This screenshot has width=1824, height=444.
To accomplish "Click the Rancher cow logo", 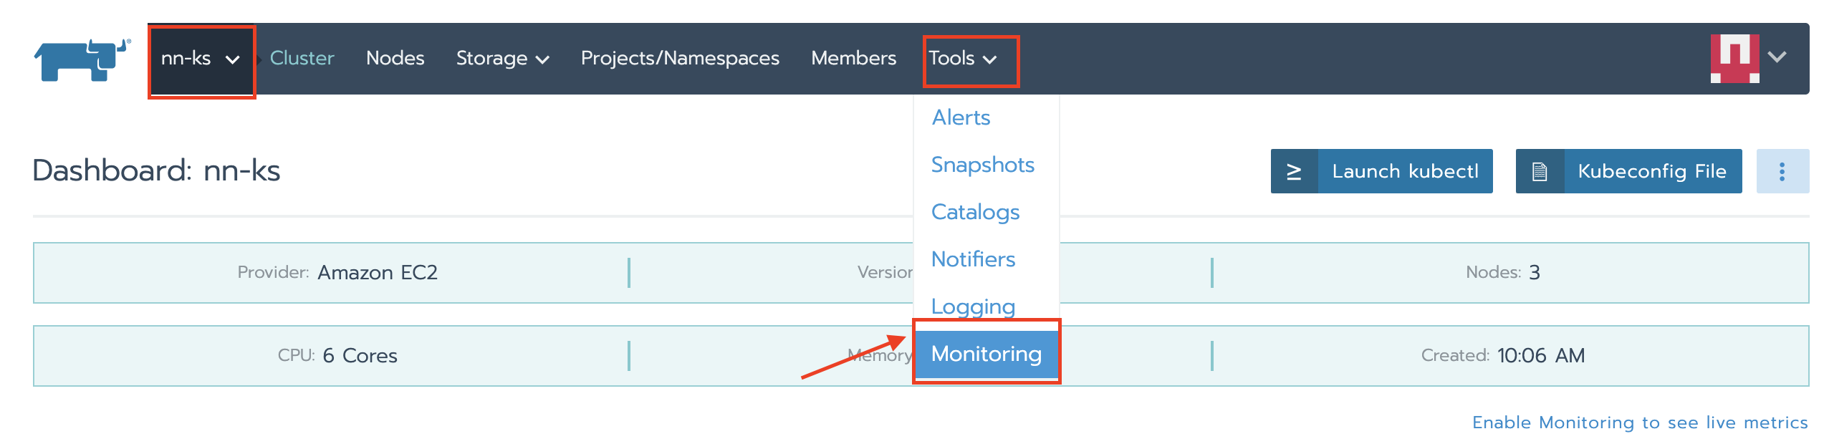I will tap(82, 60).
